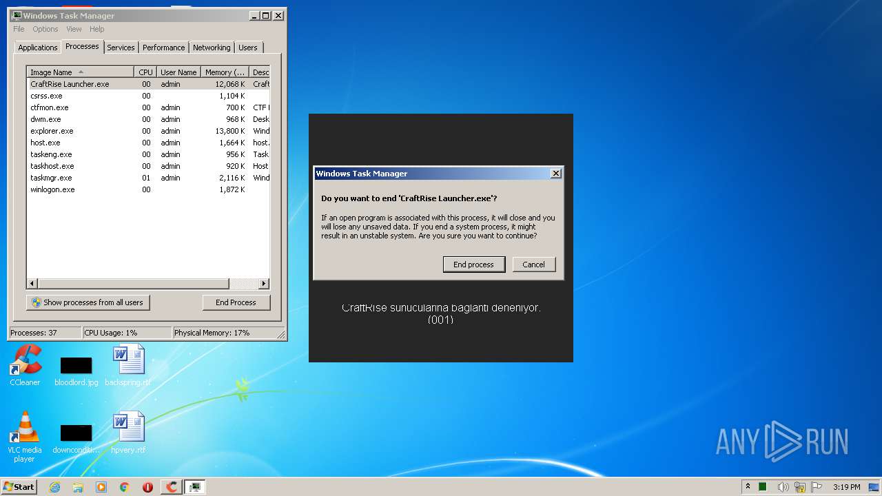Switch to the Applications tab
Screen dimensions: 882x496
pyautogui.click(x=37, y=48)
